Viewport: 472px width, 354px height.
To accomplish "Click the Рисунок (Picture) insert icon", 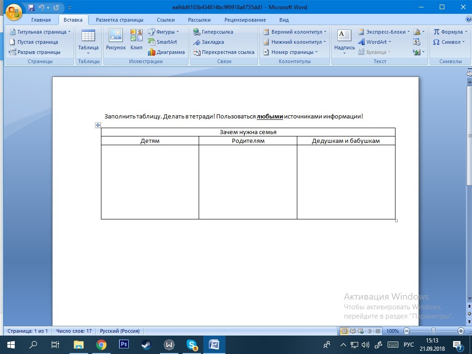I will (116, 39).
